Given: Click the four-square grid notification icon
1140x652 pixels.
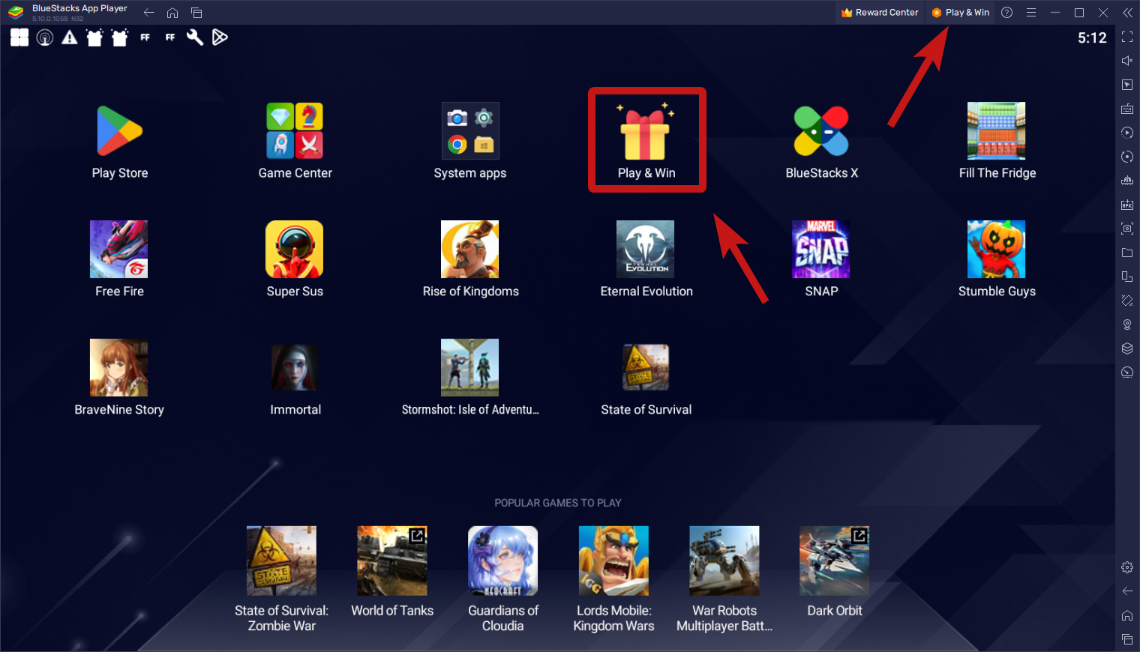Looking at the screenshot, I should [x=19, y=37].
